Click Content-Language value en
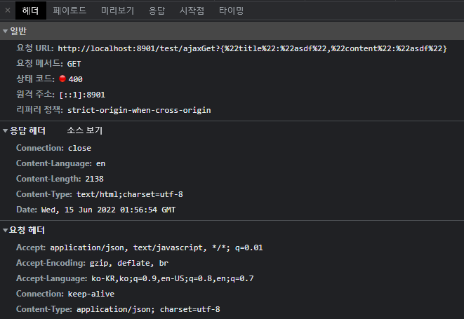 click(100, 163)
